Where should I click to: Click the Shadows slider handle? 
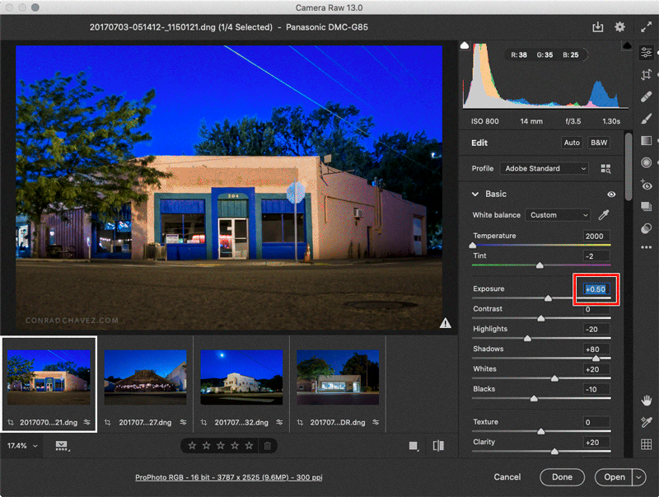(x=596, y=359)
